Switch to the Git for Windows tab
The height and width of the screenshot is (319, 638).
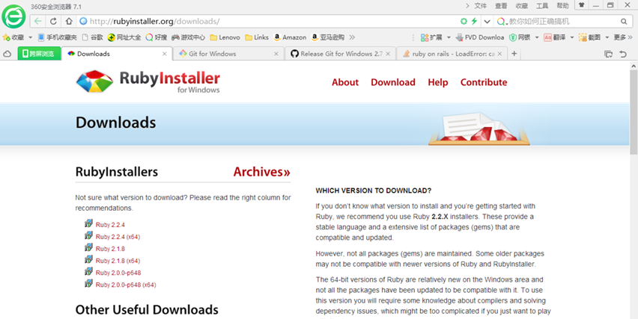pos(228,54)
